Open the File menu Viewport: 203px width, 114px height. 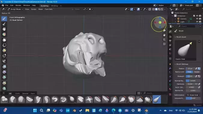[x=7, y=5]
